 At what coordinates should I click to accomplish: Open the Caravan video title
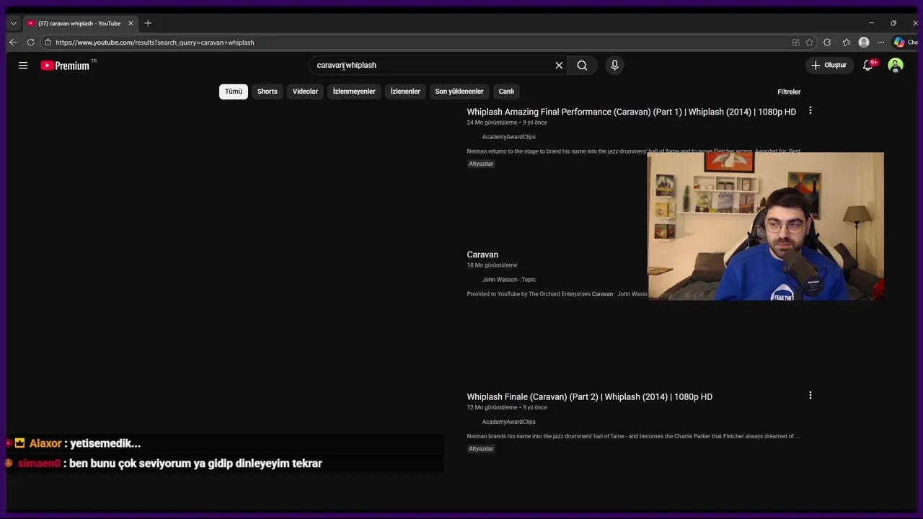pos(482,254)
